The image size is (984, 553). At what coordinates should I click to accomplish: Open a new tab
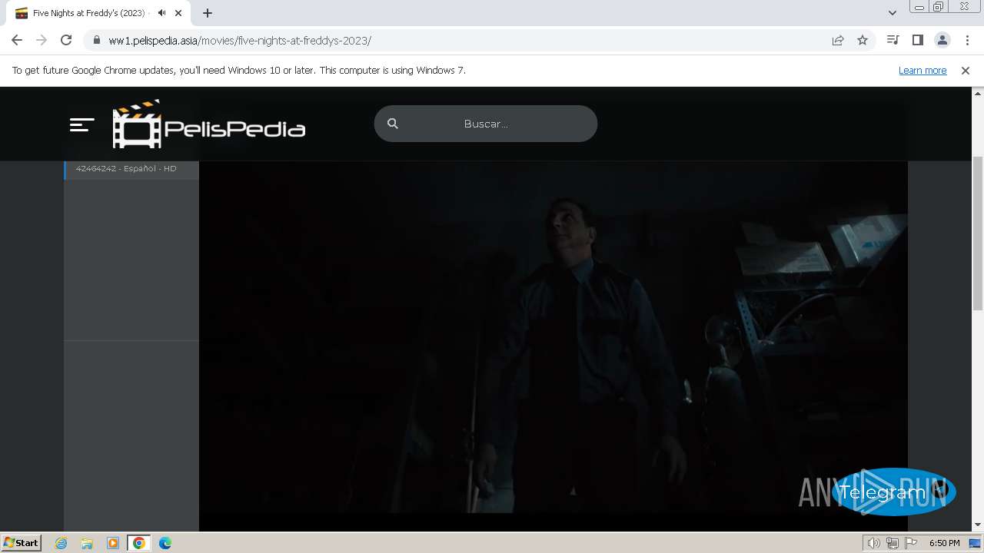(208, 13)
